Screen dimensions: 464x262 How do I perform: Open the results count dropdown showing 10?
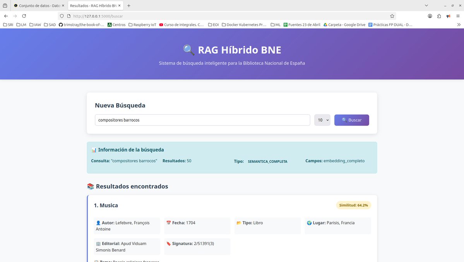322,120
